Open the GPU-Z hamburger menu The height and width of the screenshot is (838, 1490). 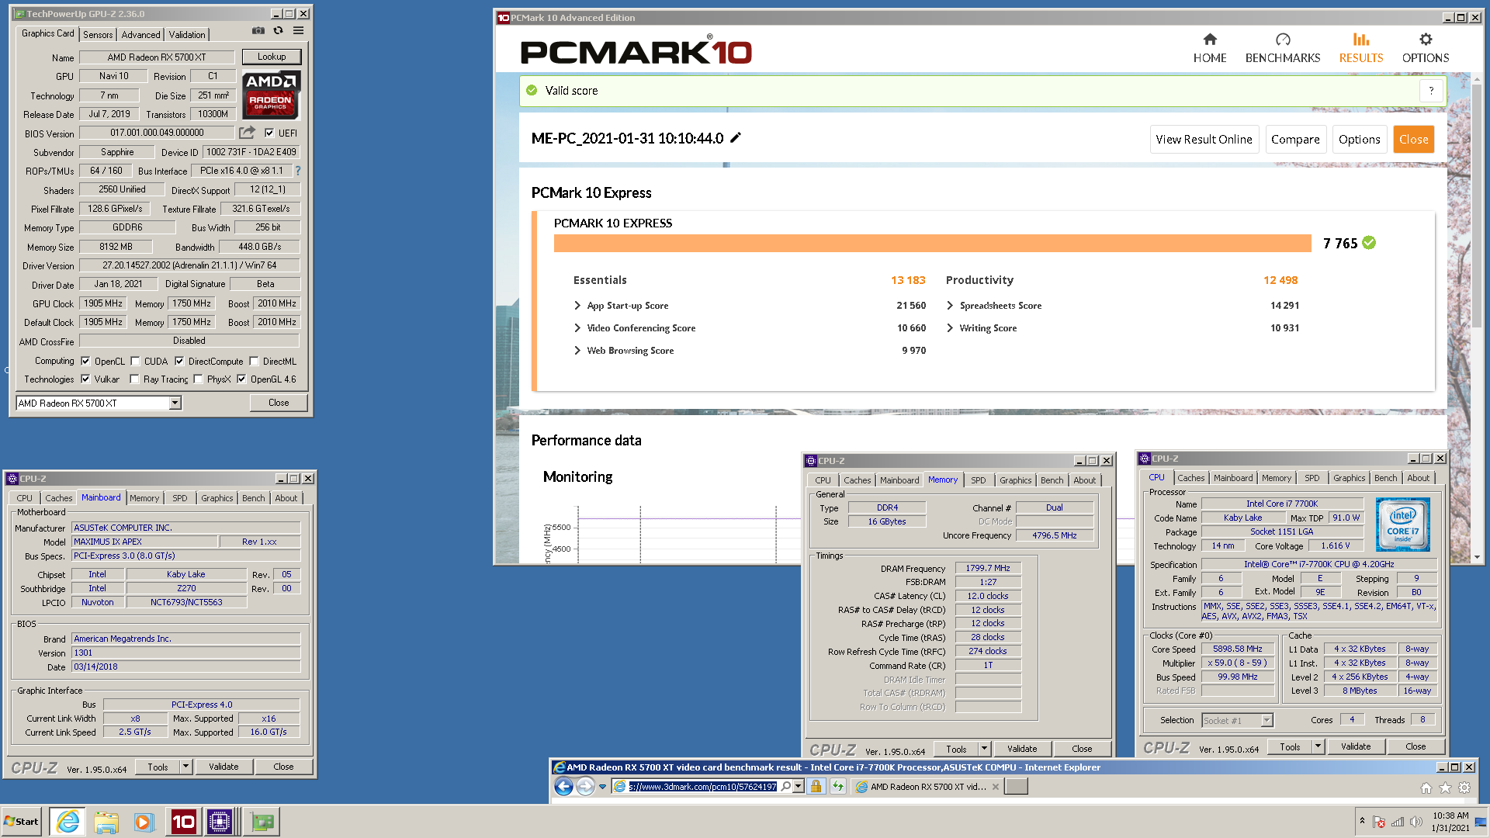pyautogui.click(x=298, y=31)
